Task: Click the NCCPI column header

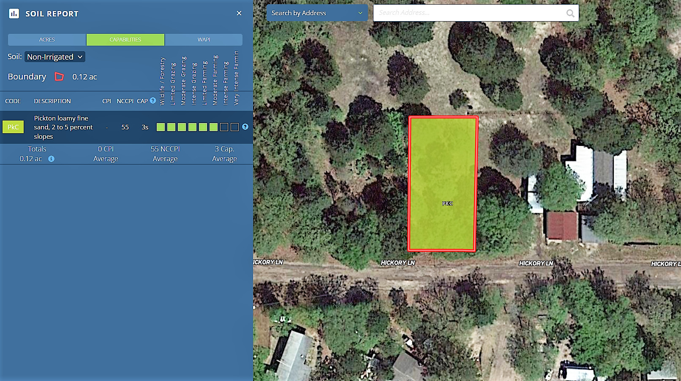Action: pyautogui.click(x=125, y=101)
